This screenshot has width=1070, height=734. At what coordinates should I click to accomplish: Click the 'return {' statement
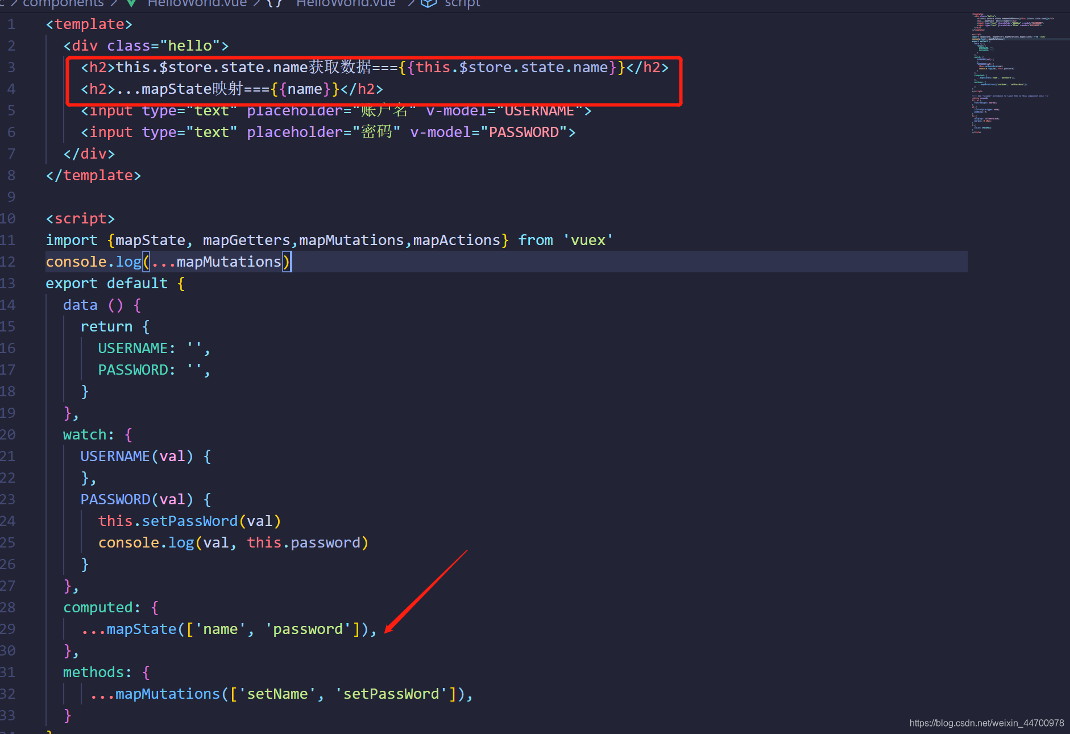[x=115, y=326]
